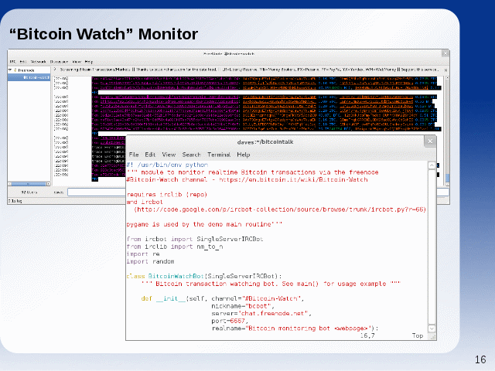495x371 pixels.
Task: Click the en.bitcoin.it/wiki/Bitcoin-Watch URL in the terminal
Action: (x=293, y=179)
